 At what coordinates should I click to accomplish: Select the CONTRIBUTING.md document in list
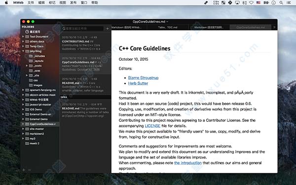tap(85, 43)
